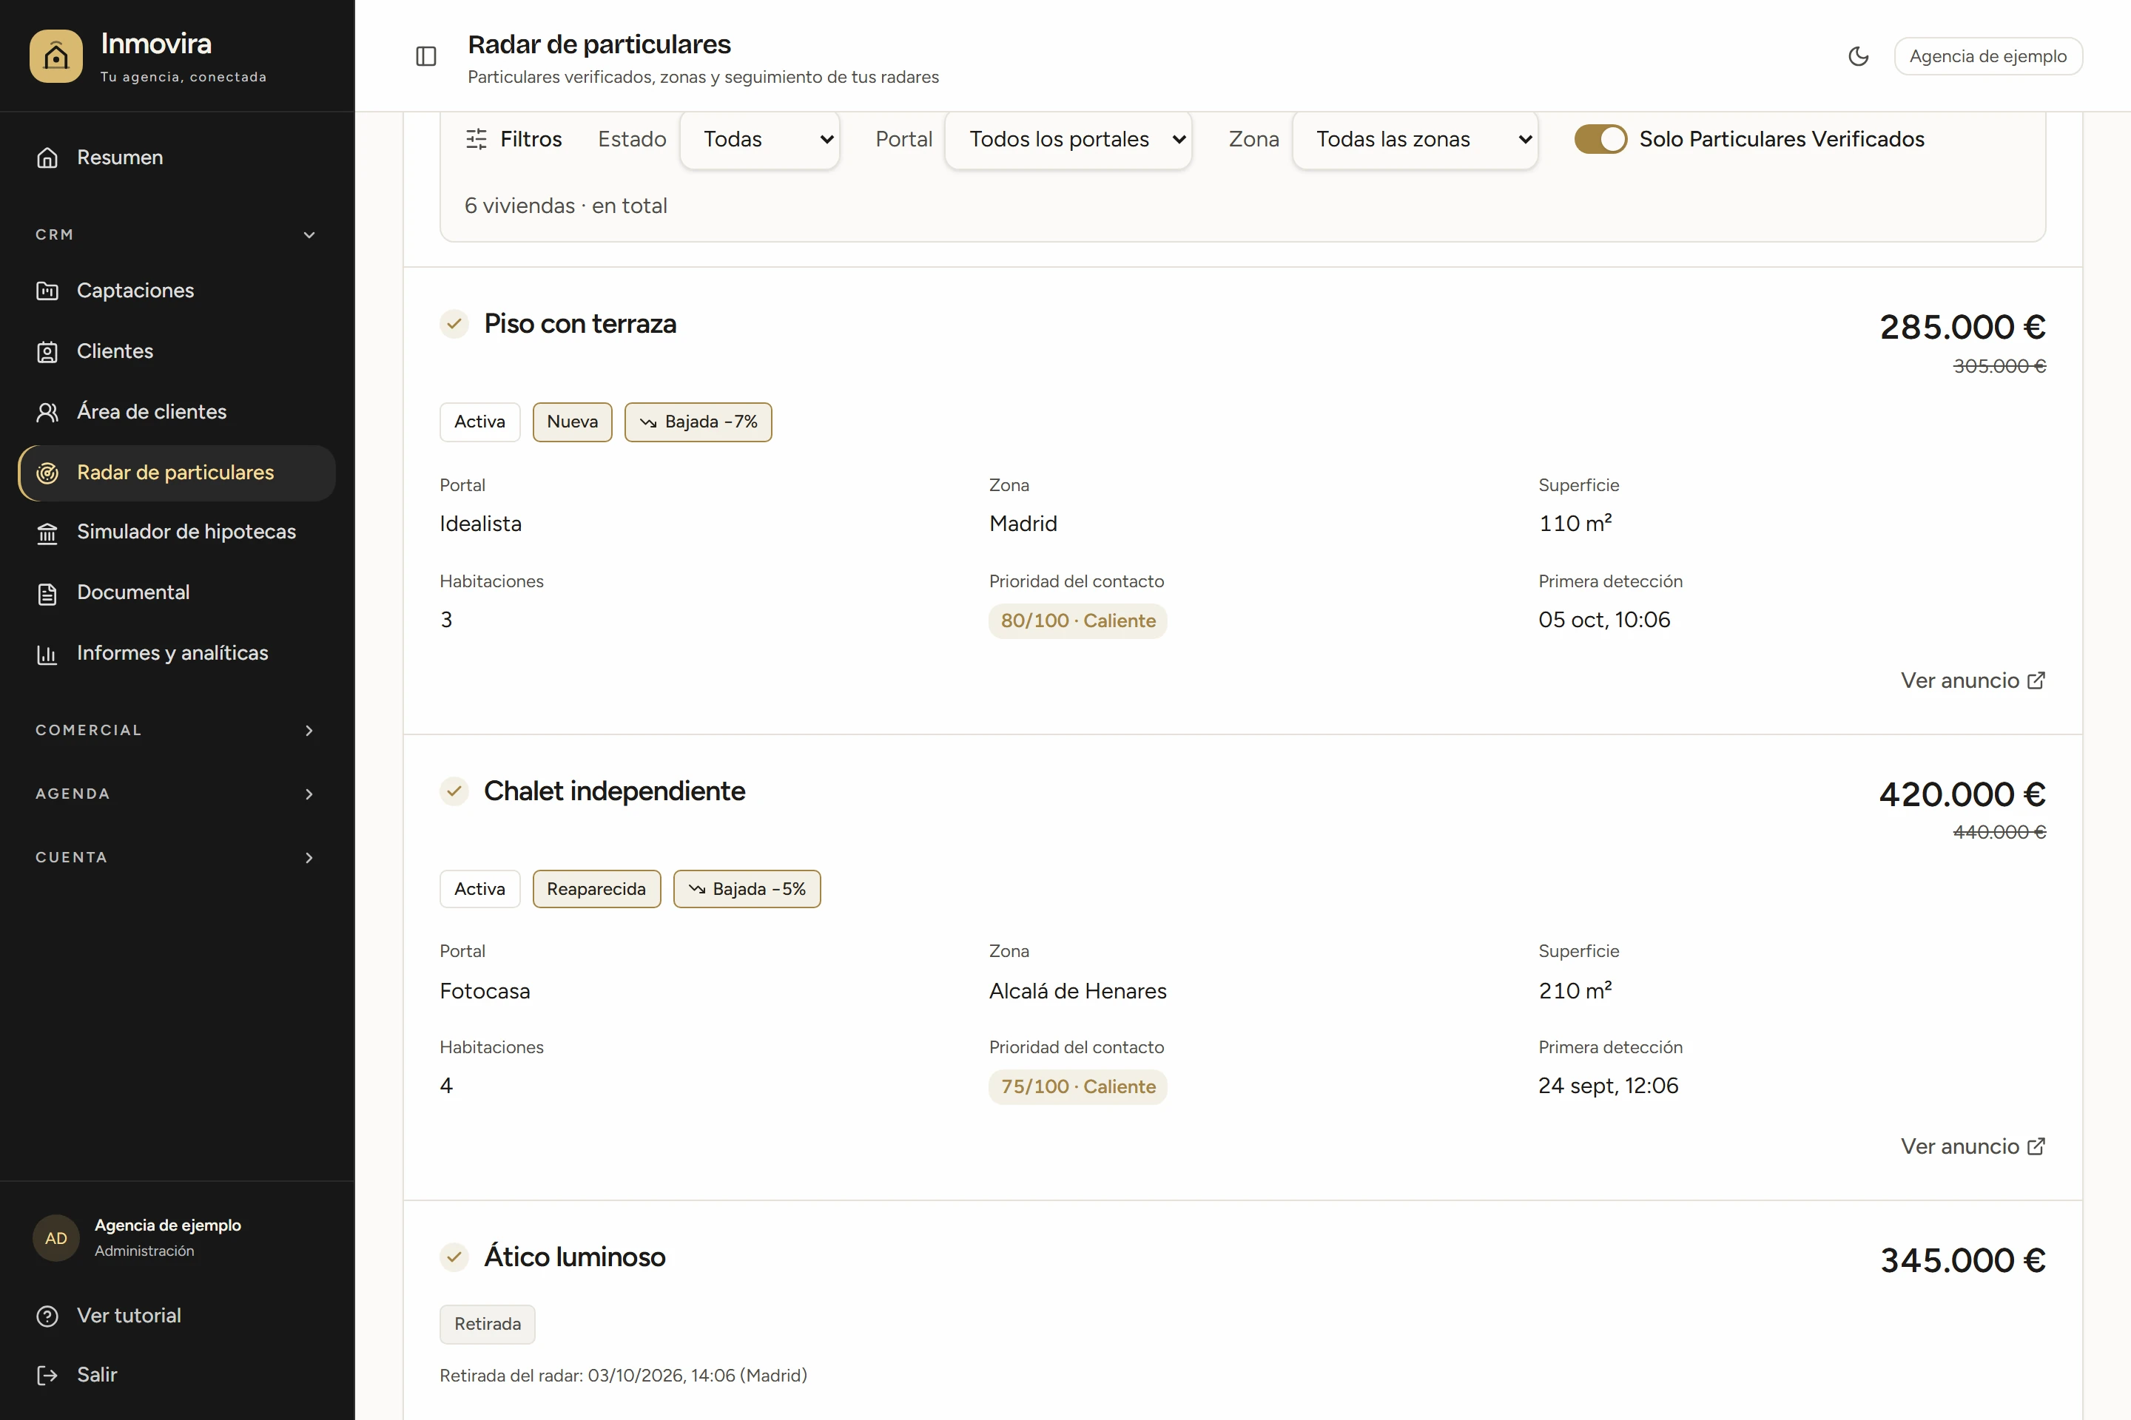Click verified check icon for Ático luminoso

pyautogui.click(x=454, y=1257)
